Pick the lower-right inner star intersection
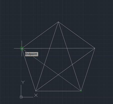The height and width of the screenshot is (104, 113). [x=72, y=65]
